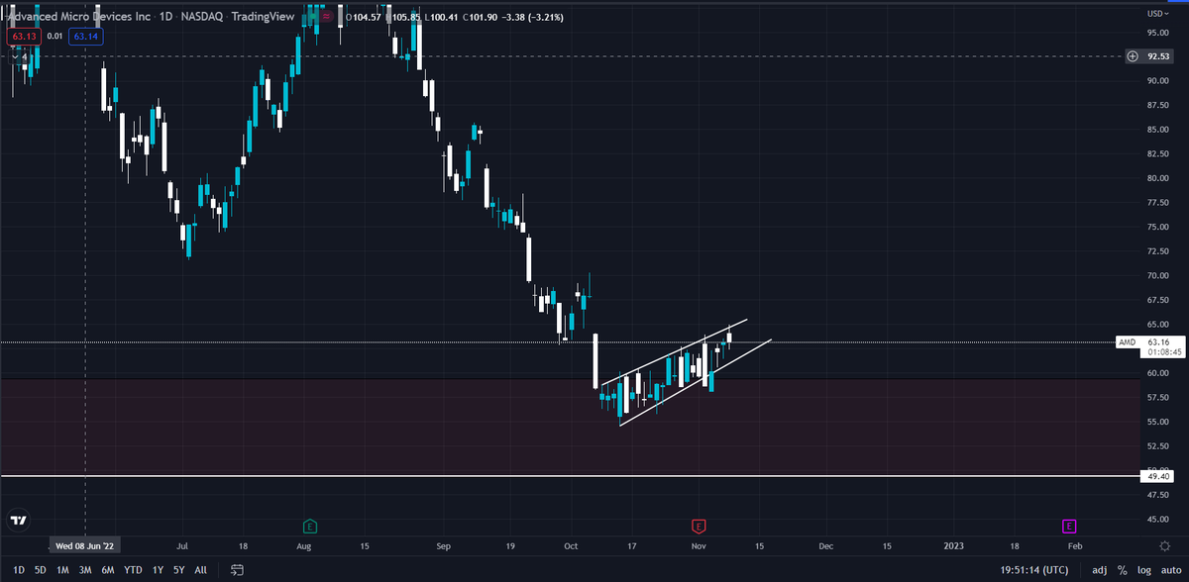The height and width of the screenshot is (582, 1189).
Task: Select the lower wedge trendline
Action: click(694, 383)
